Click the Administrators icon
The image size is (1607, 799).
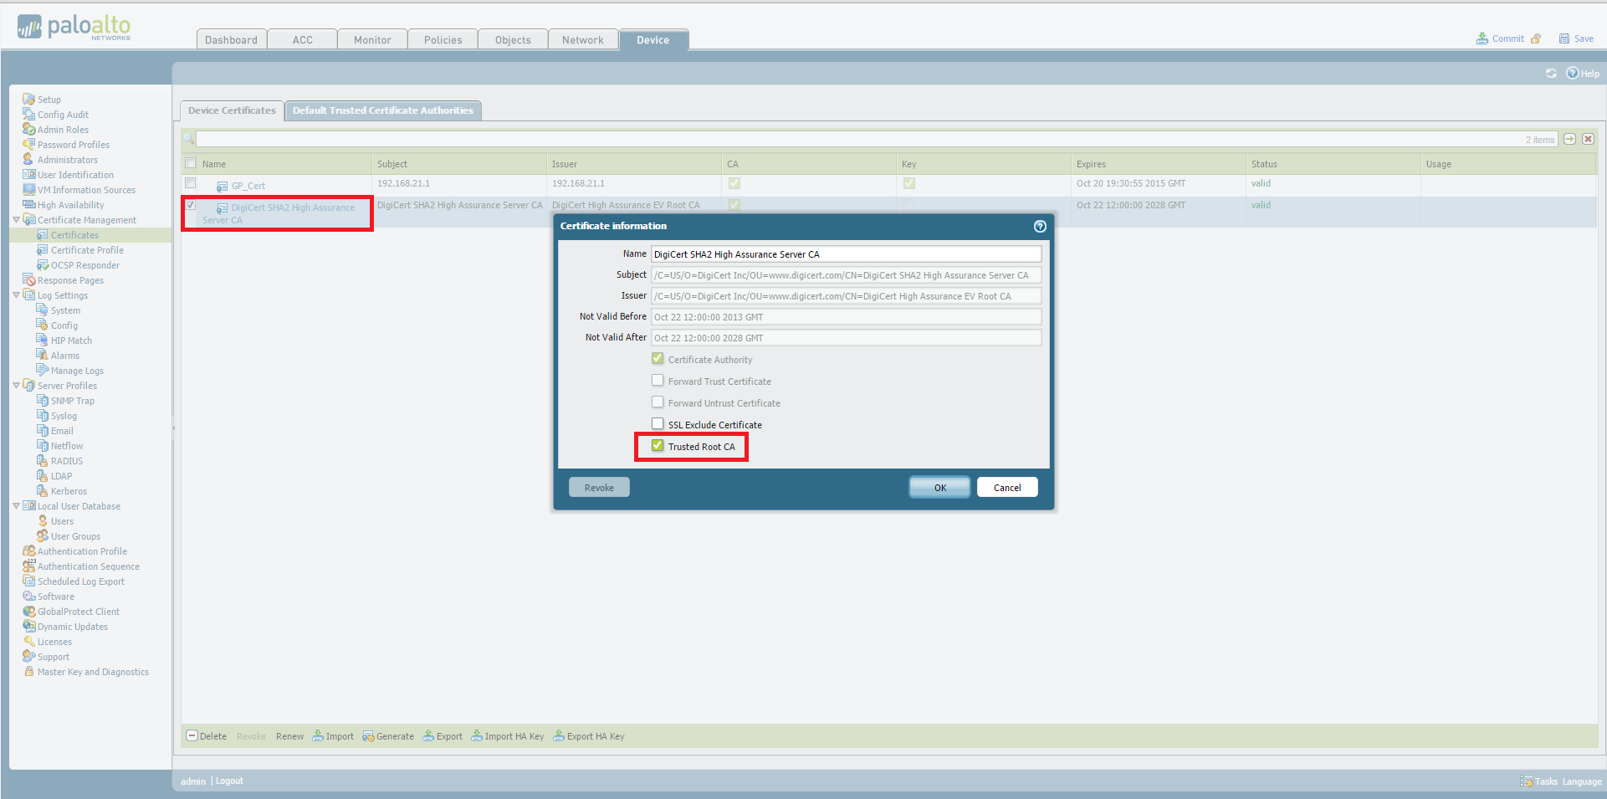(28, 160)
